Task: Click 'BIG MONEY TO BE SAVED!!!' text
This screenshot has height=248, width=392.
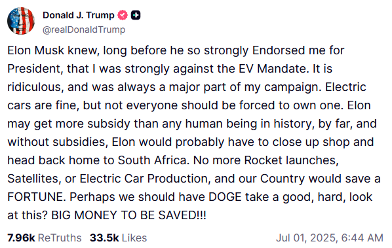Action: pos(128,215)
